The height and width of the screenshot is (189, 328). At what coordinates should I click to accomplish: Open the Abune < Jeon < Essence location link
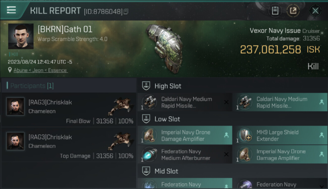(x=40, y=70)
